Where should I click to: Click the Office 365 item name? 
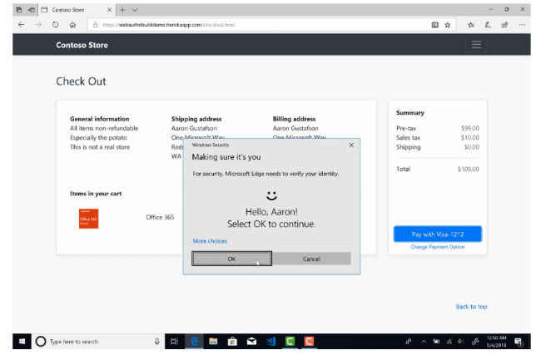[x=160, y=217]
